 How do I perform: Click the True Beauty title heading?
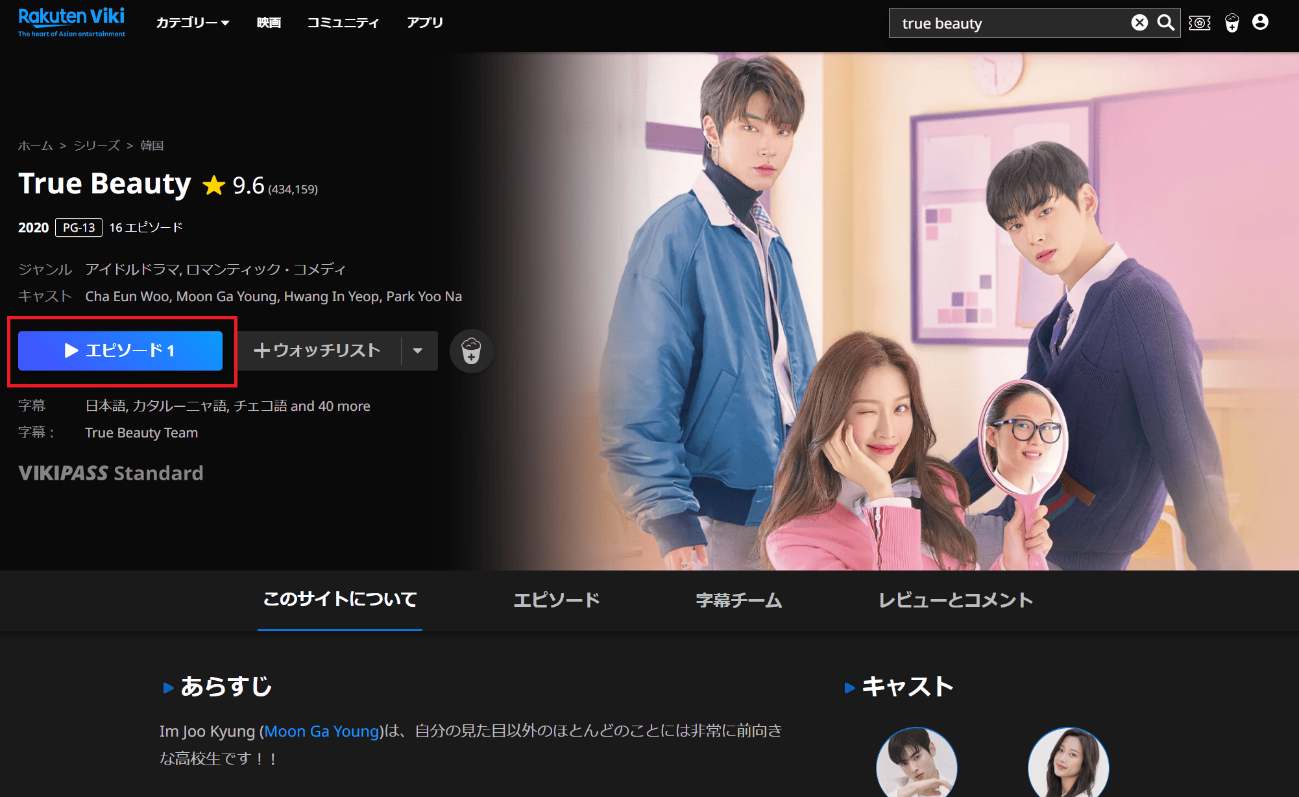point(104,184)
